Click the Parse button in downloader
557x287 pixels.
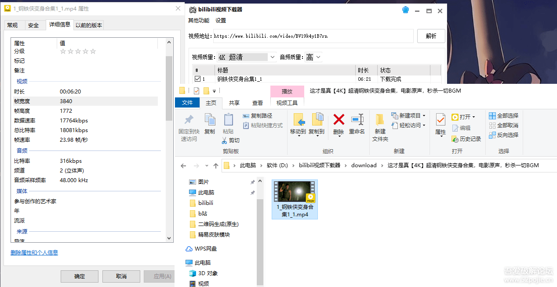point(431,36)
